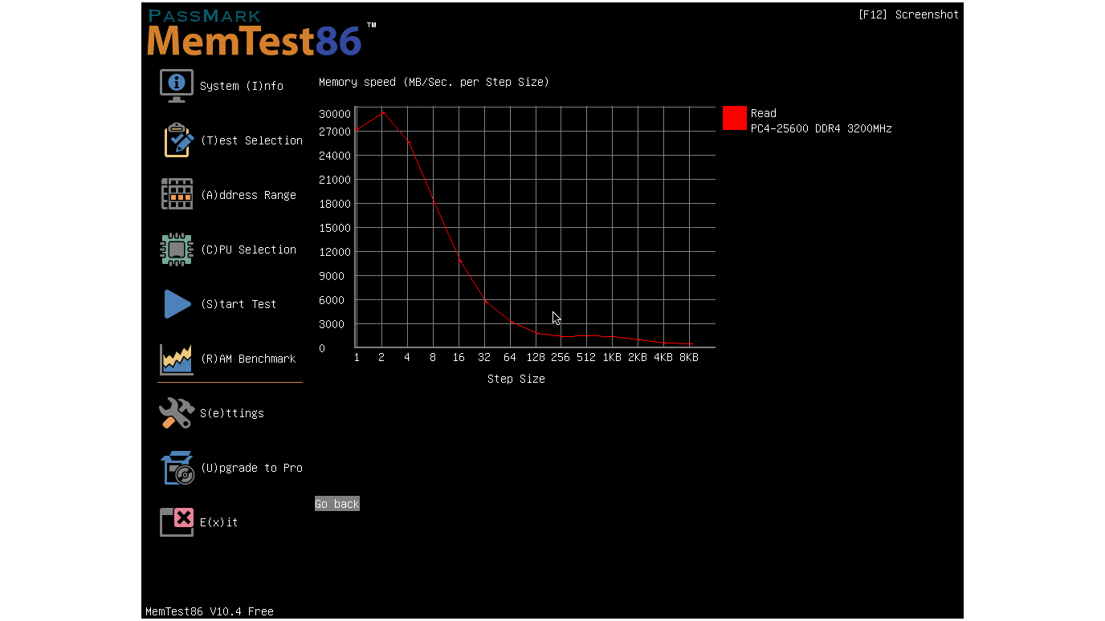Click the Go back button
1105x621 pixels.
pos(337,504)
